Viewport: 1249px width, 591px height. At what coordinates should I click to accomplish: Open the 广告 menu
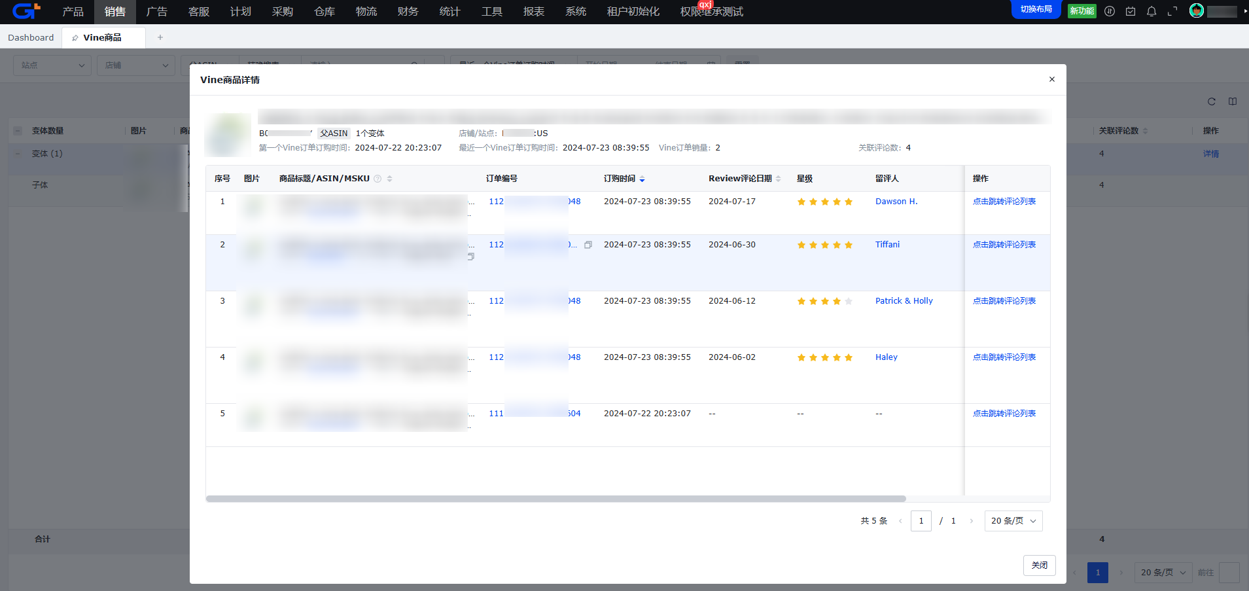(156, 12)
